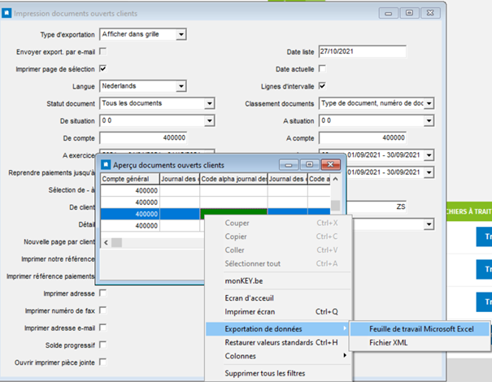Click the Date liste field 27/10/2021

pos(363,51)
